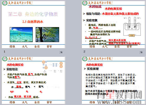Click the molecule diagram on slide 3
Image resolution: width=146 pixels, height=105 pixels.
(53, 66)
